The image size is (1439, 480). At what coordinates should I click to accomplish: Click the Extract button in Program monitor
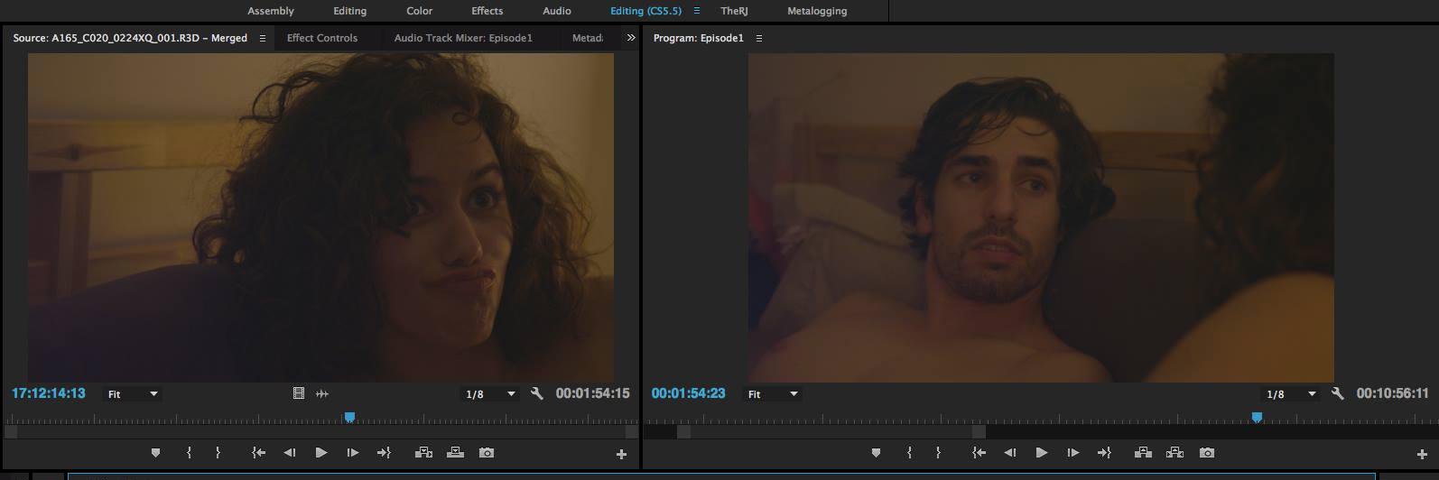tap(1174, 453)
